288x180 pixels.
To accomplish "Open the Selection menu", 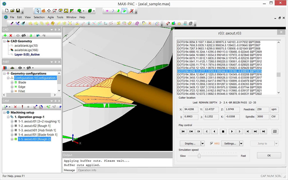I will 39,17.
